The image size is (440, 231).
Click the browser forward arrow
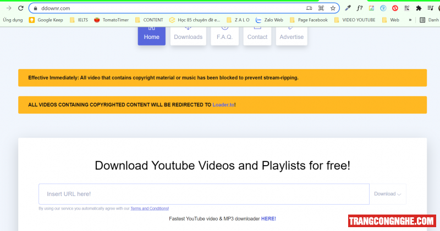(x=9, y=8)
